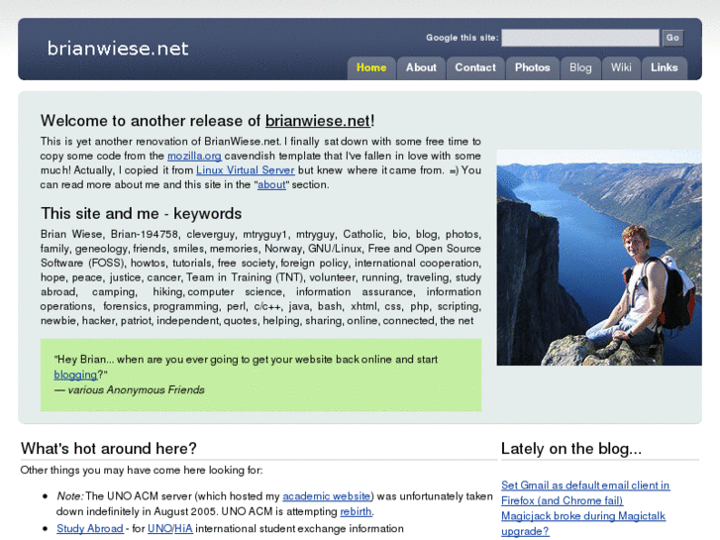Follow the mozilla.org link

[194, 156]
